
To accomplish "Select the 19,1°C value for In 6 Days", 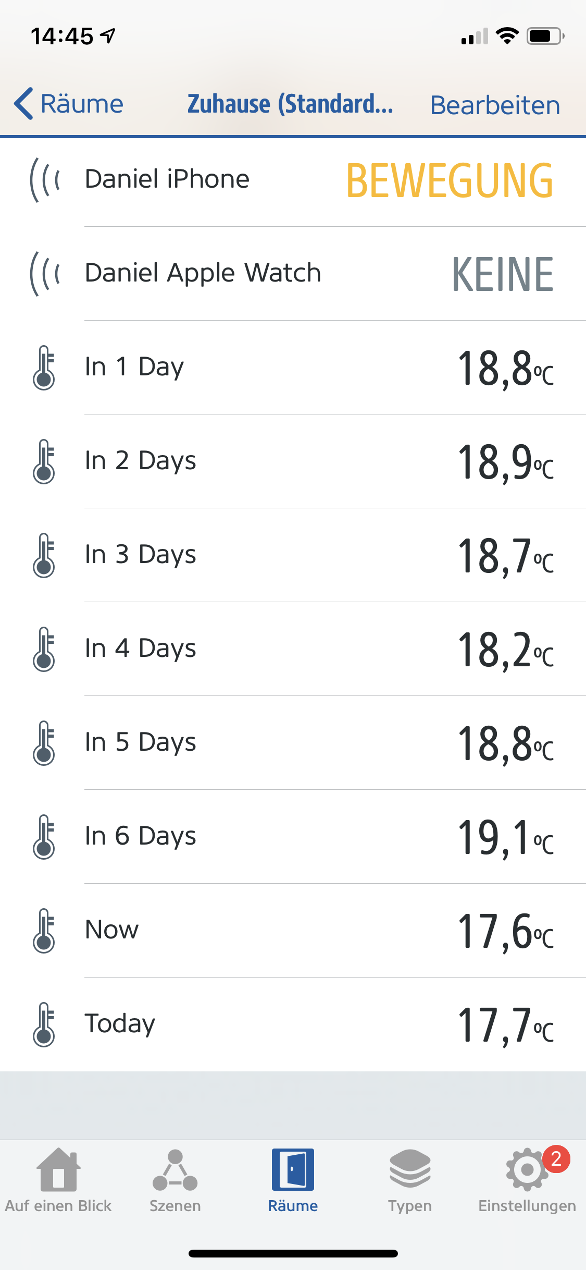I will click(505, 837).
